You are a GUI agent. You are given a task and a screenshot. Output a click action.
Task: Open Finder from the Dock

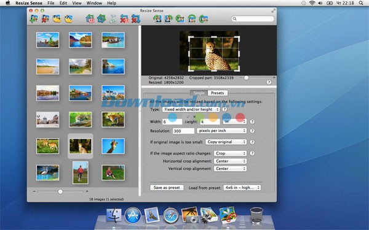coord(114,215)
